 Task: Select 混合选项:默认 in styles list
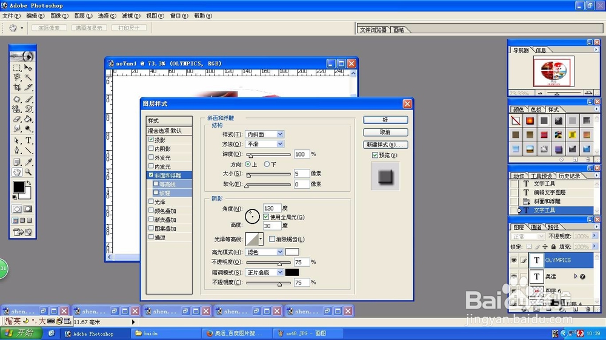[x=169, y=131]
